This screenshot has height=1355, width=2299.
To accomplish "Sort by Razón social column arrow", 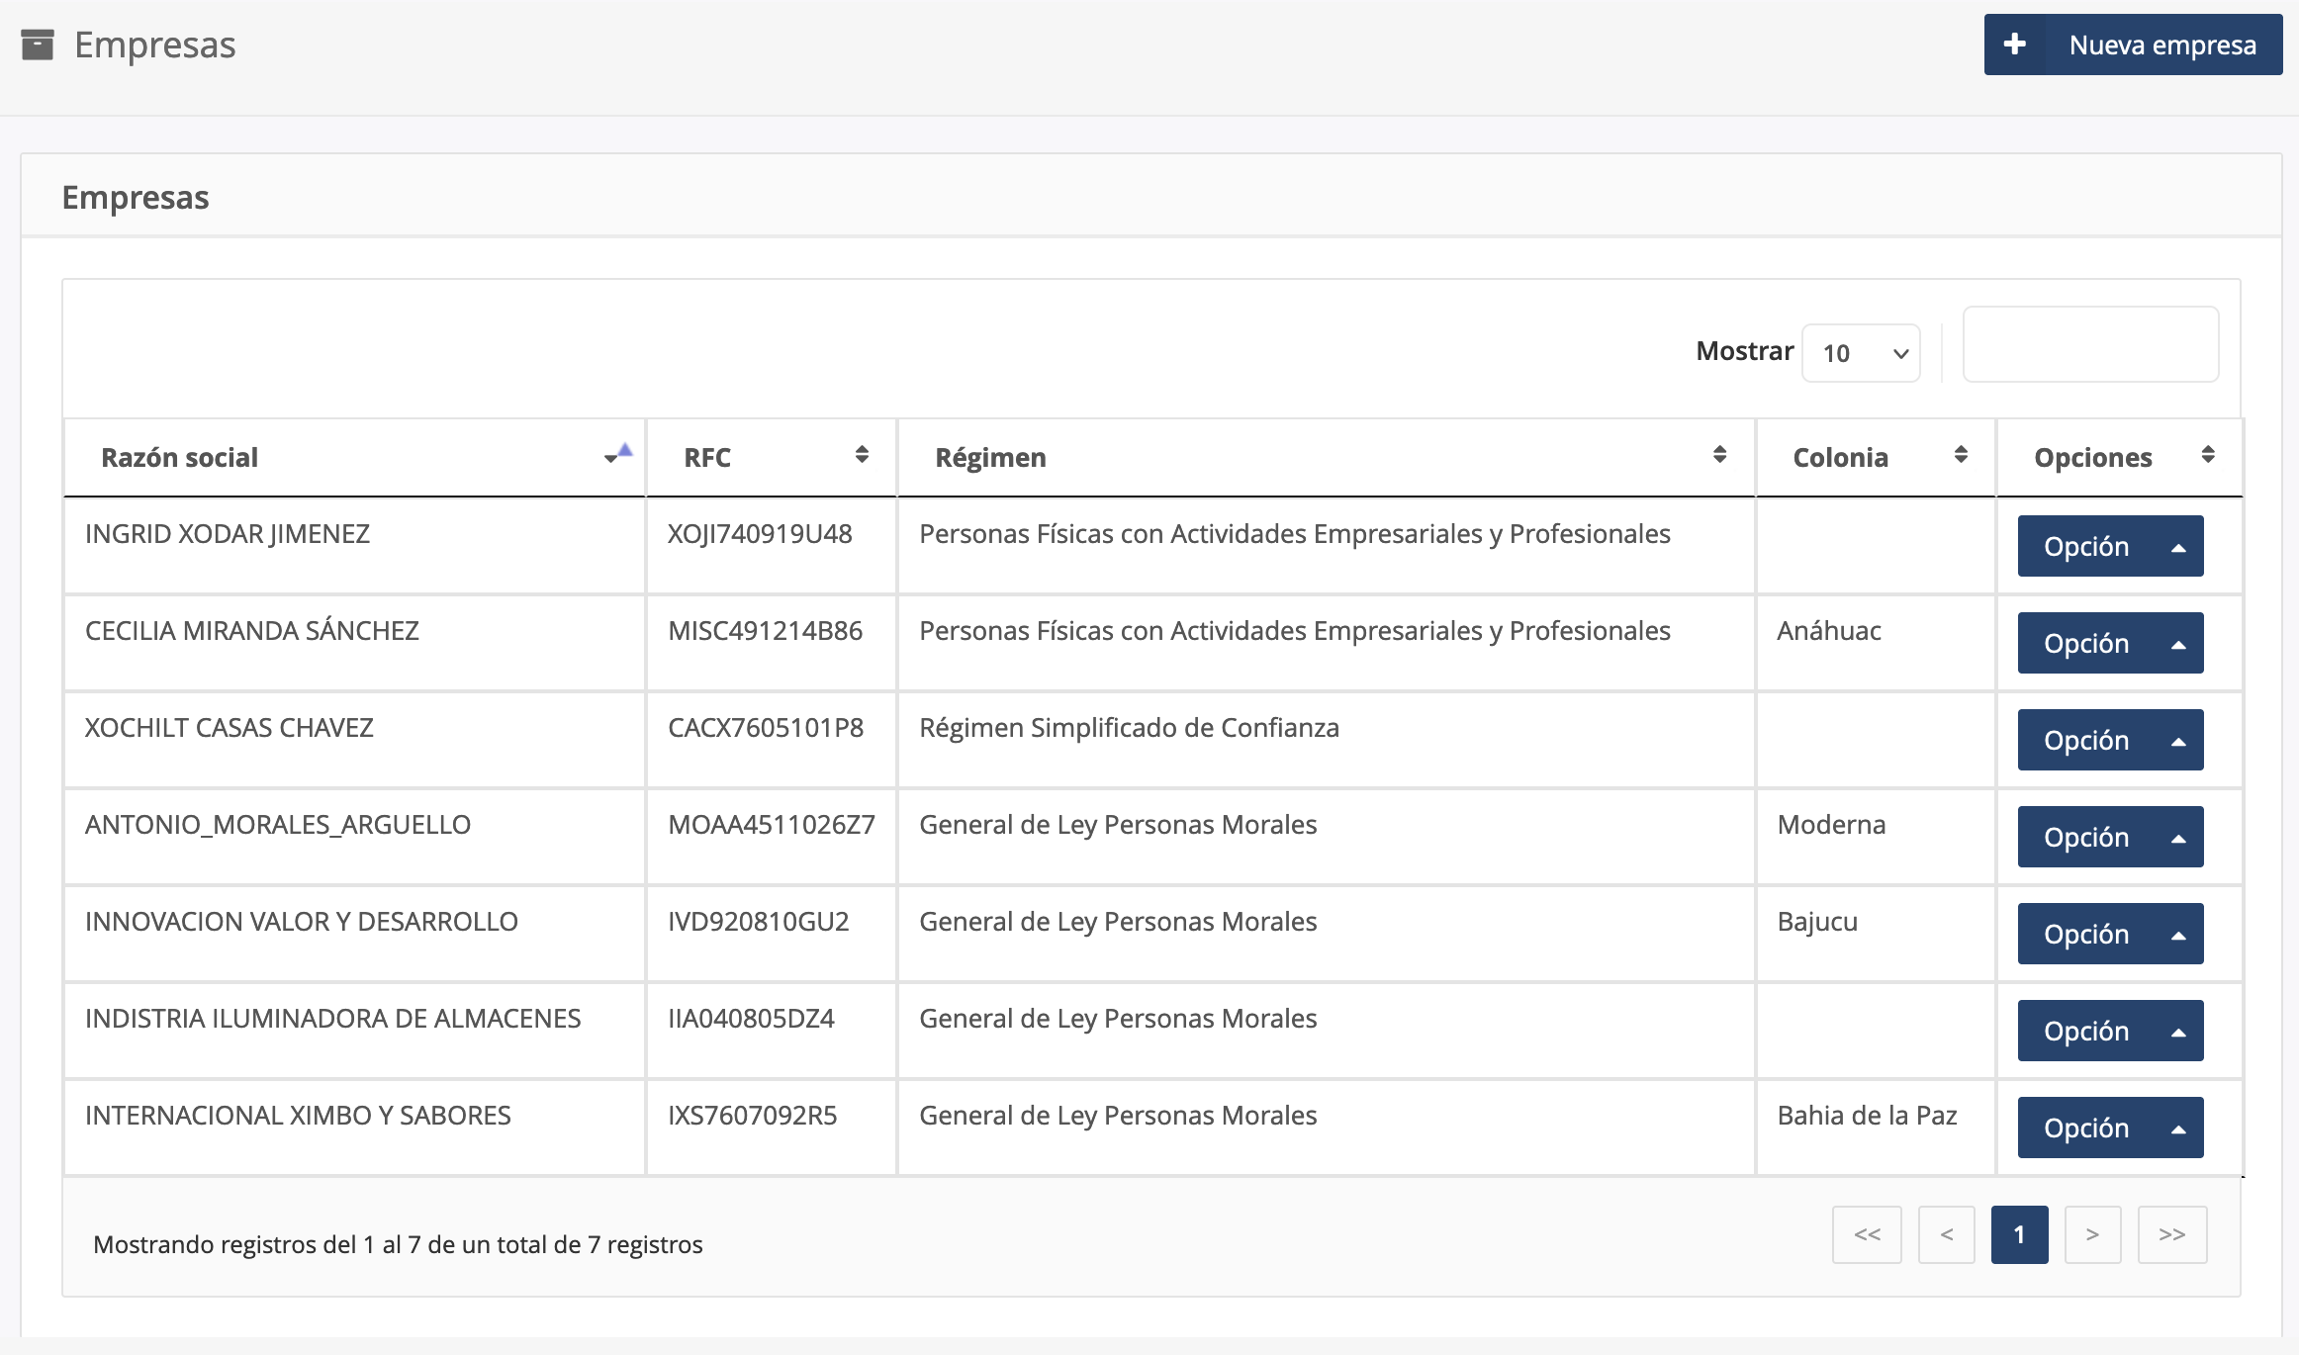I will click(618, 454).
